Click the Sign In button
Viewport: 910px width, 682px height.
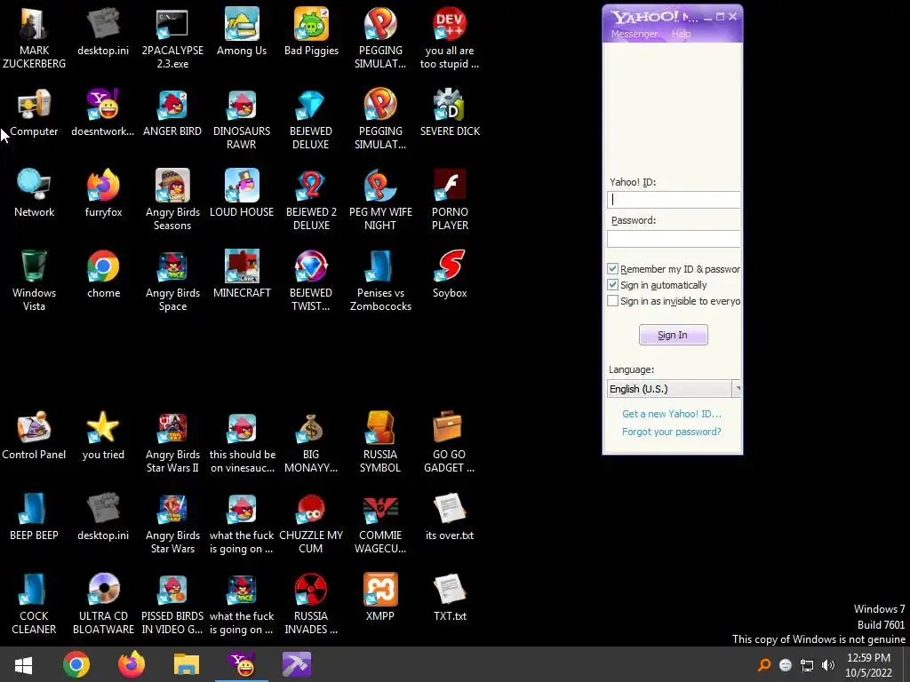tap(674, 335)
